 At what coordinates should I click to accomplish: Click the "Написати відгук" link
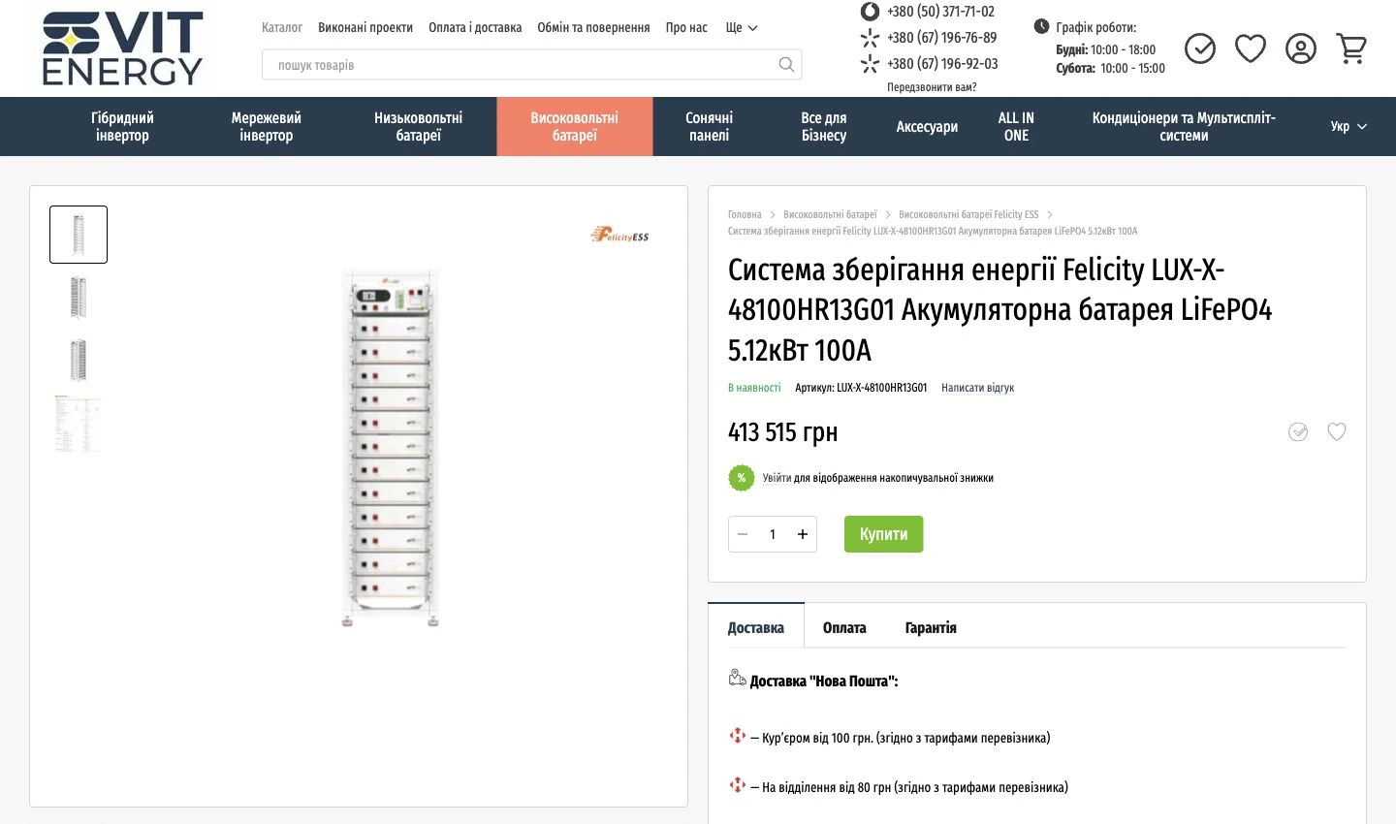tap(977, 388)
